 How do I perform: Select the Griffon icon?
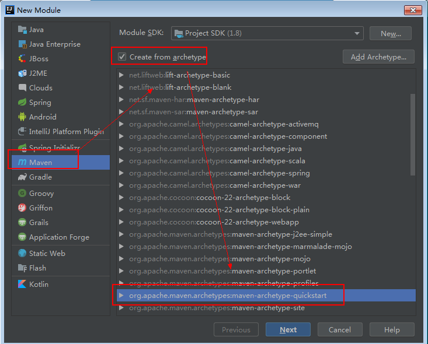tap(22, 208)
